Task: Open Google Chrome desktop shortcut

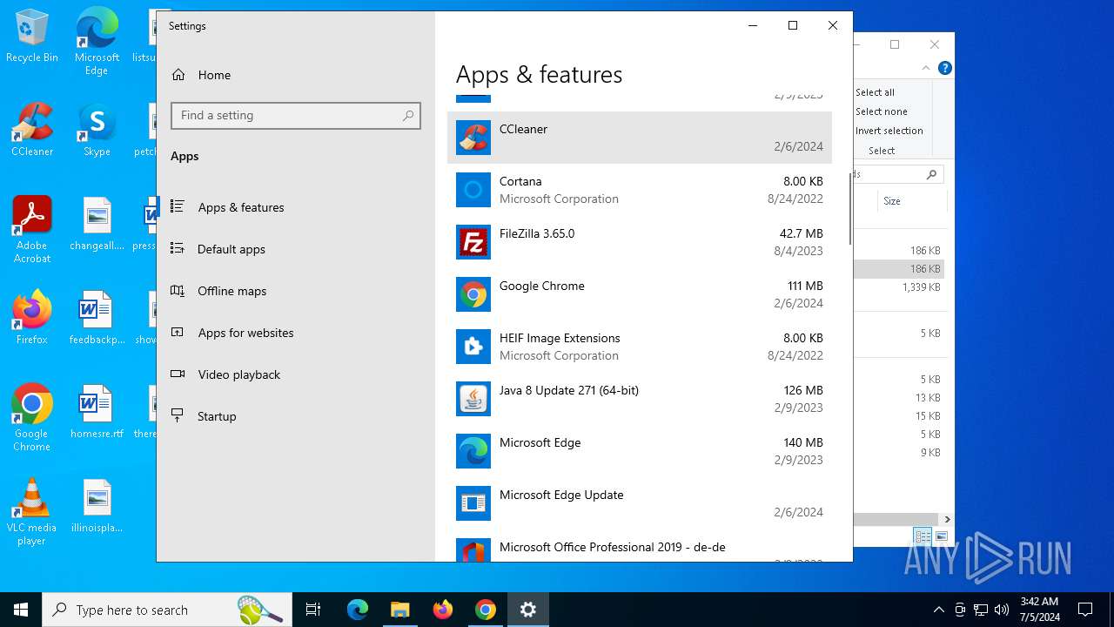Action: (32, 418)
